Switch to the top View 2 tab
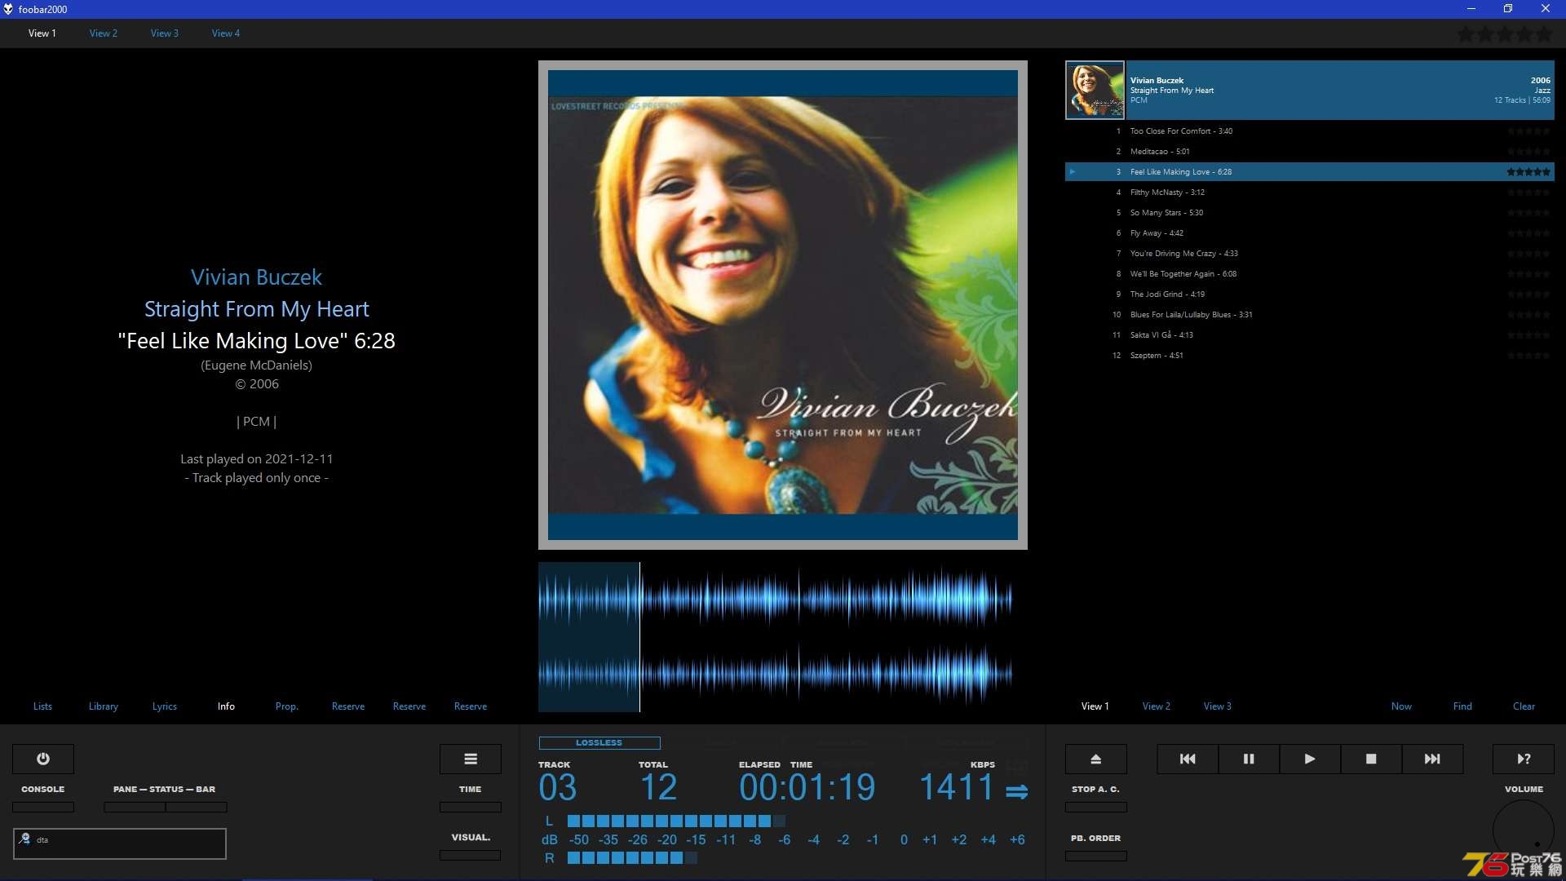 (x=104, y=33)
